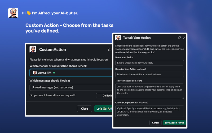Click the Go Back button

pos(104,95)
